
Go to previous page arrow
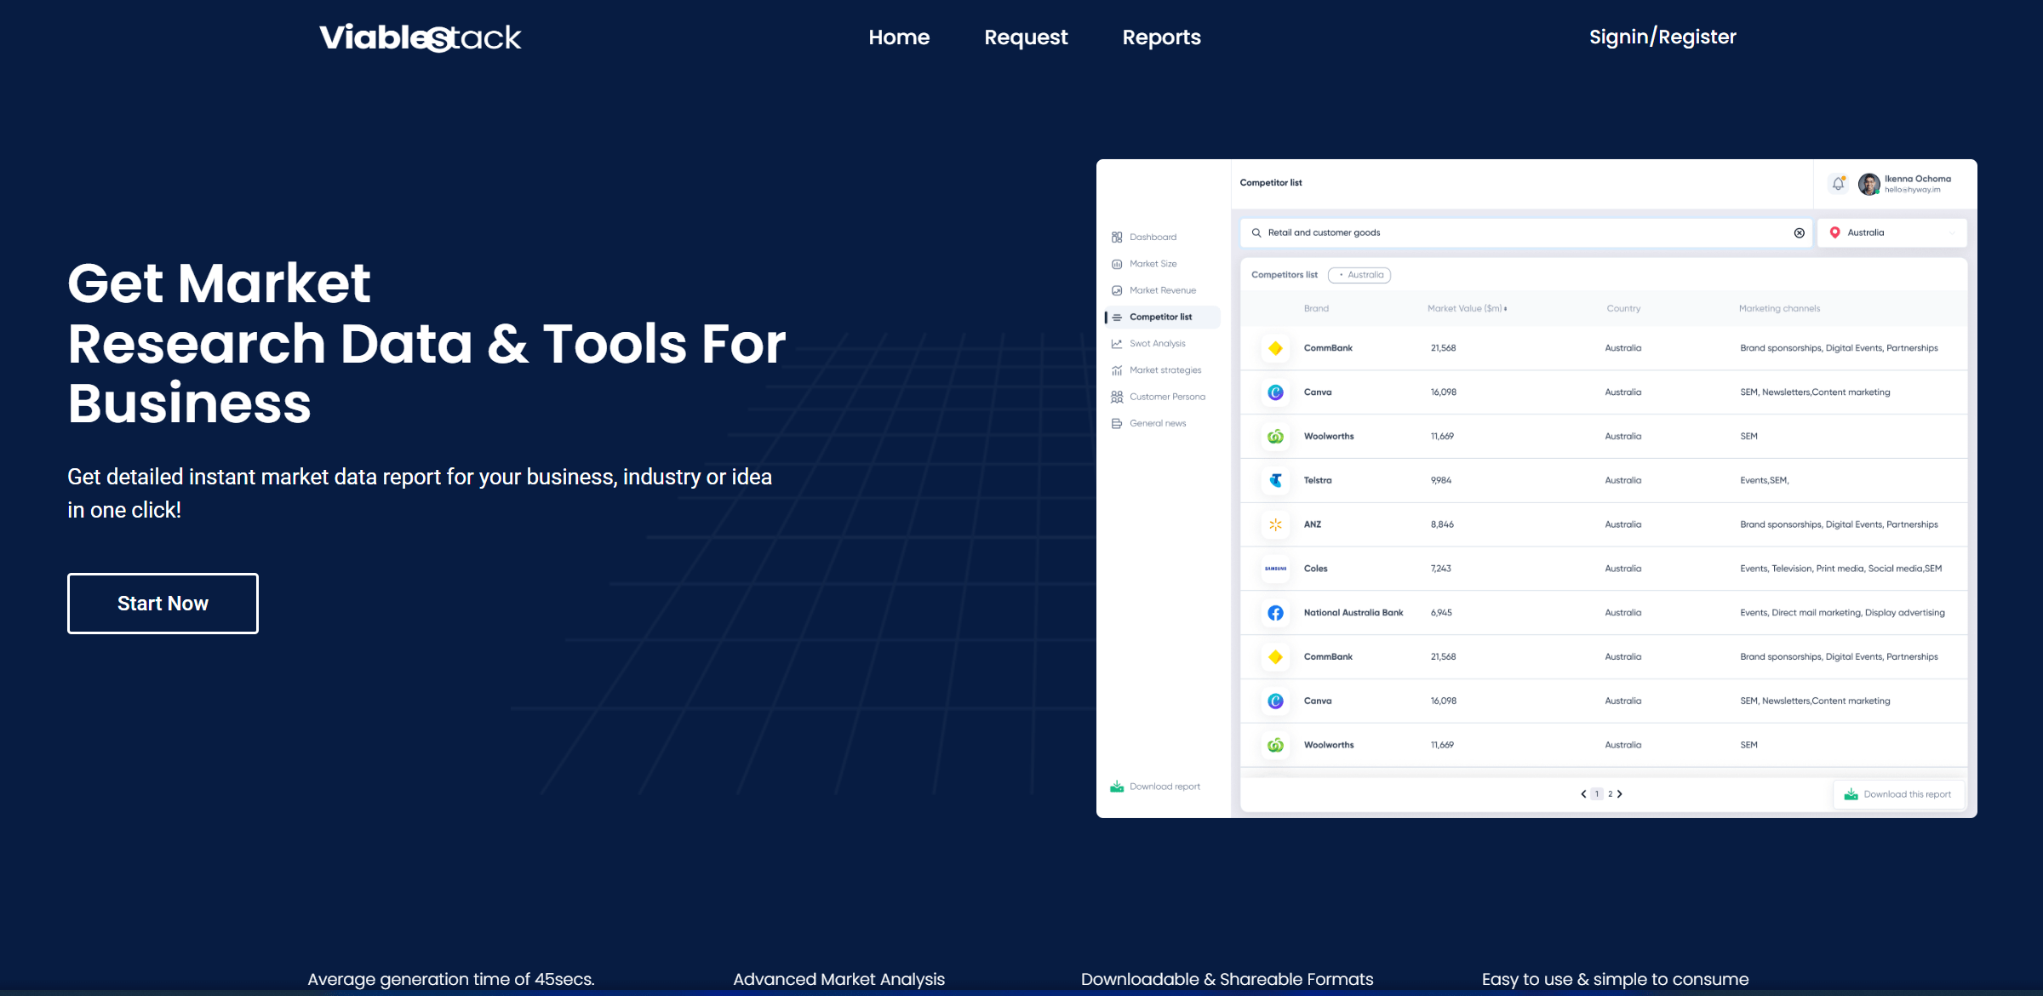pos(1583,794)
